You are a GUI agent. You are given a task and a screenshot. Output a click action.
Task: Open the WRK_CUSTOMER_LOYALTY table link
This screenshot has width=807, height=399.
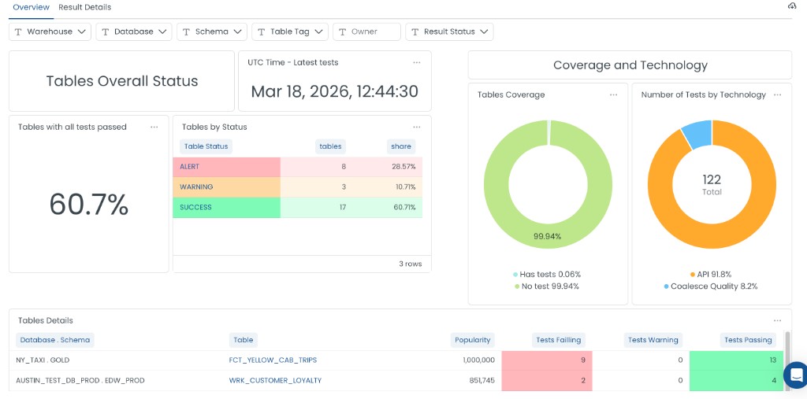pyautogui.click(x=275, y=381)
